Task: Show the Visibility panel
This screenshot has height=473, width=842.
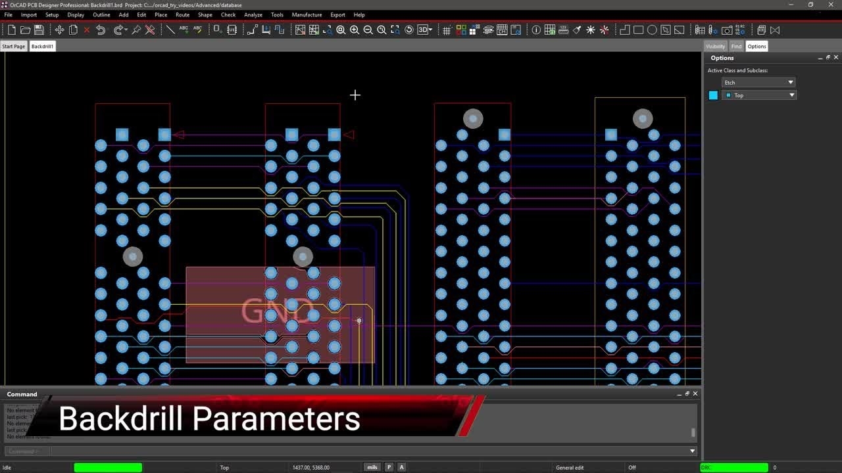Action: pyautogui.click(x=715, y=46)
